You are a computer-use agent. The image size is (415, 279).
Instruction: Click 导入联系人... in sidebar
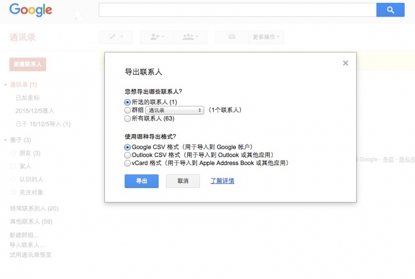coord(27,245)
